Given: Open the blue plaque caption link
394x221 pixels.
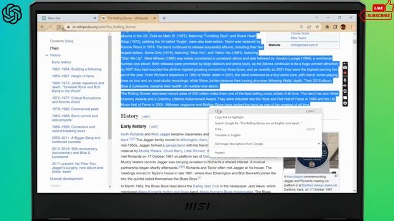Looking at the screenshot, I should click(x=294, y=177).
